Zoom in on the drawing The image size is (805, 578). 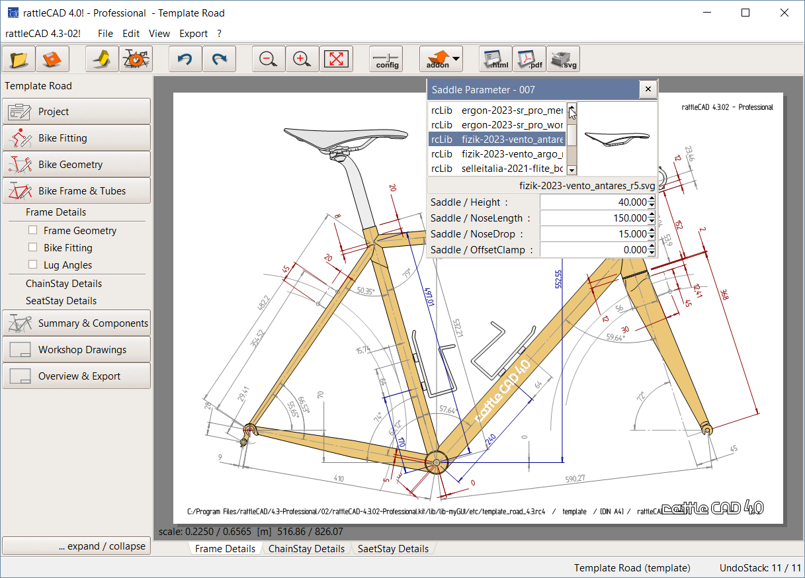tap(302, 59)
